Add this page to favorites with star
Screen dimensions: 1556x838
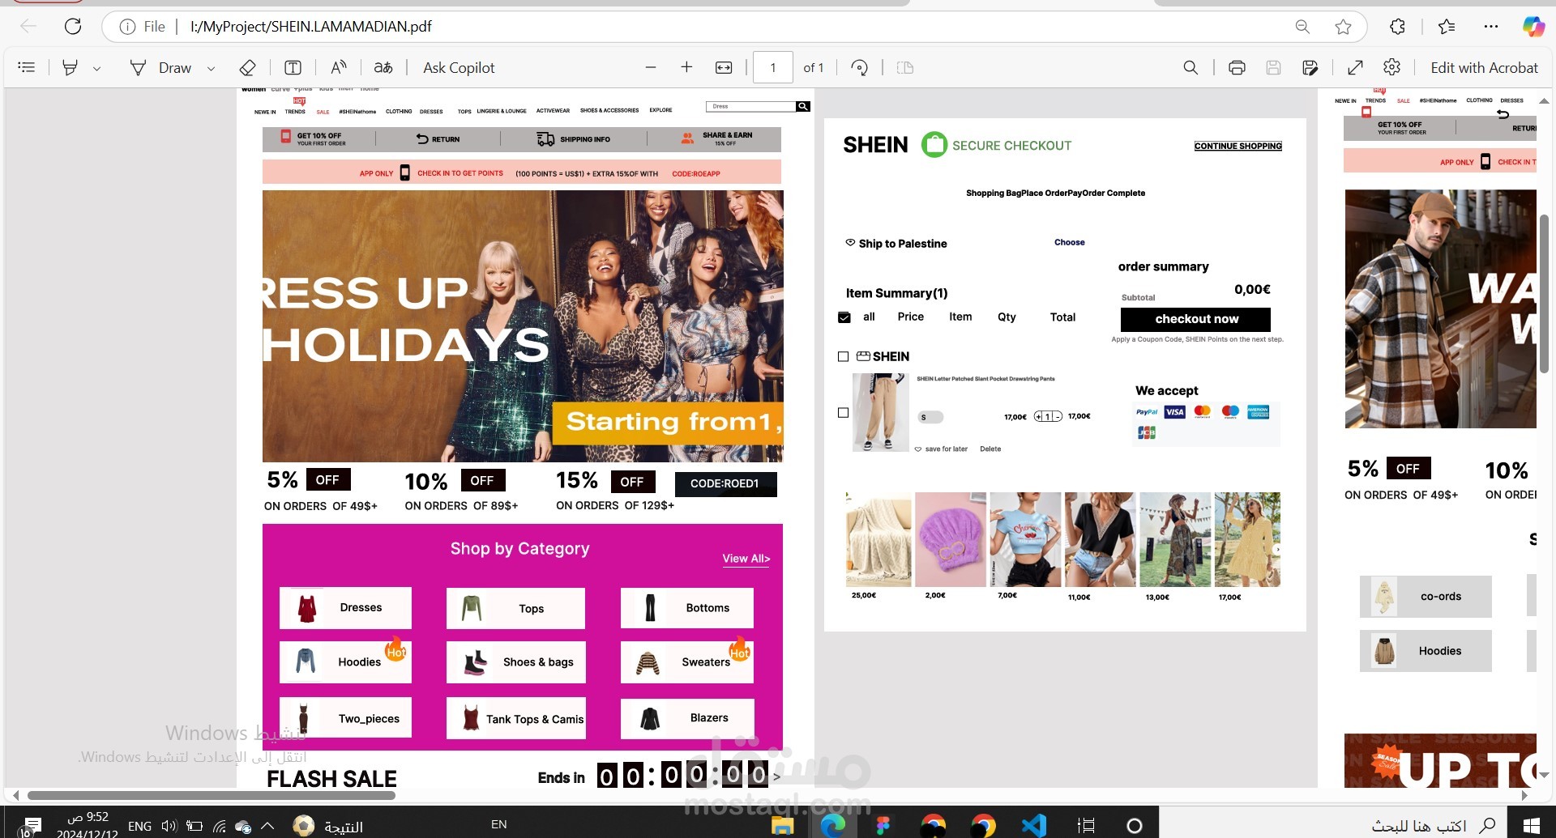pyautogui.click(x=1343, y=27)
